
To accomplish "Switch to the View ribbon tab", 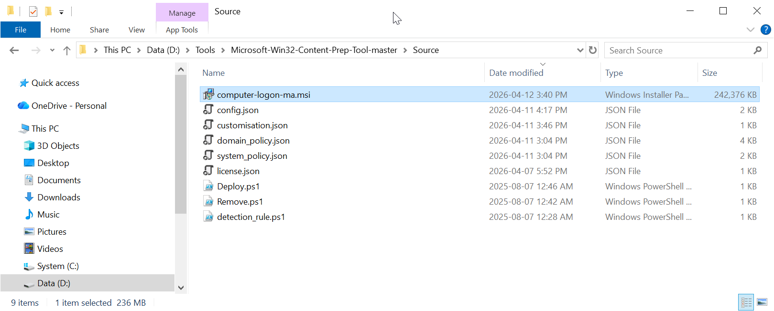I will [x=136, y=30].
